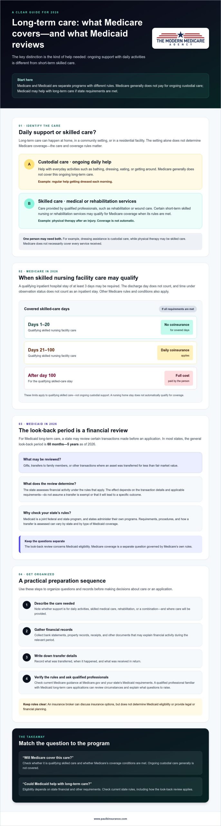Viewport: 221px width, 826px height.
Task: Click the step 3 number circle
Action: tap(27, 657)
